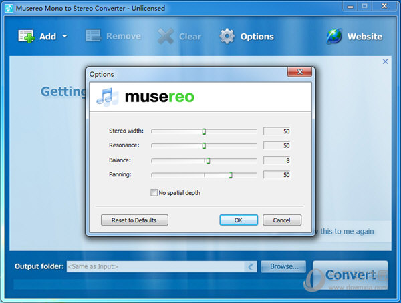Open the Add dropdown arrow
401x303 pixels.
[x=65, y=36]
